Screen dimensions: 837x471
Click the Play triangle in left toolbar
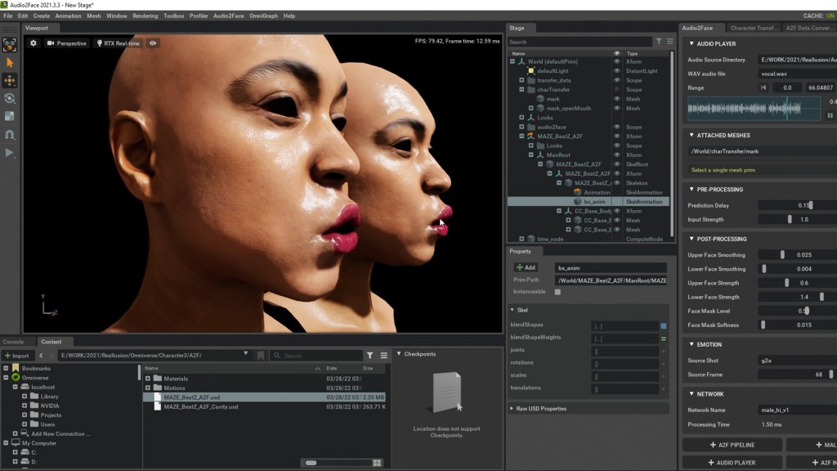[10, 153]
